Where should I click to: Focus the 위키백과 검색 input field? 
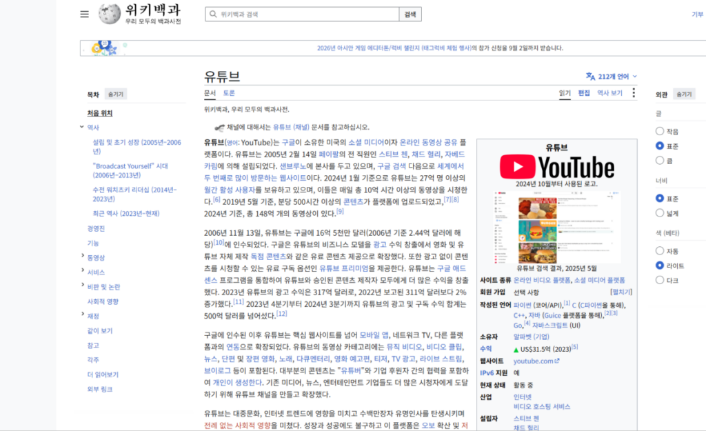302,14
